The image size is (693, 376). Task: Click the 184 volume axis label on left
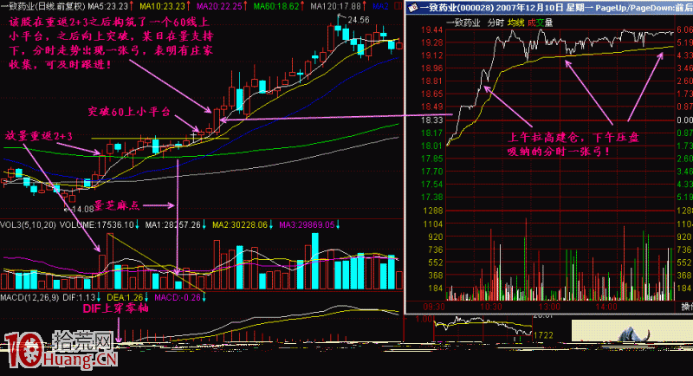435,288
